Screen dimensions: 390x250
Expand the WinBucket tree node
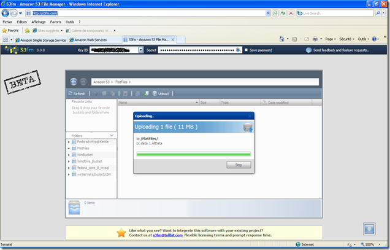(x=69, y=155)
